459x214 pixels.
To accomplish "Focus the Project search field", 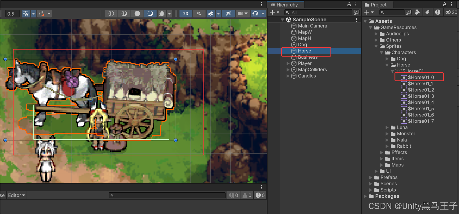I will point(392,12).
